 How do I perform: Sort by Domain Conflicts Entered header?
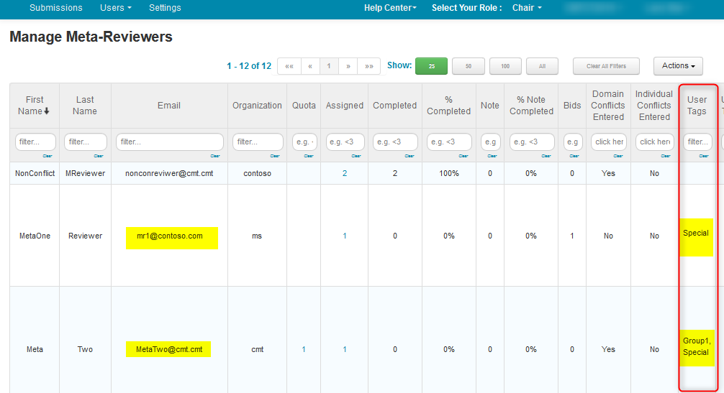coord(608,106)
